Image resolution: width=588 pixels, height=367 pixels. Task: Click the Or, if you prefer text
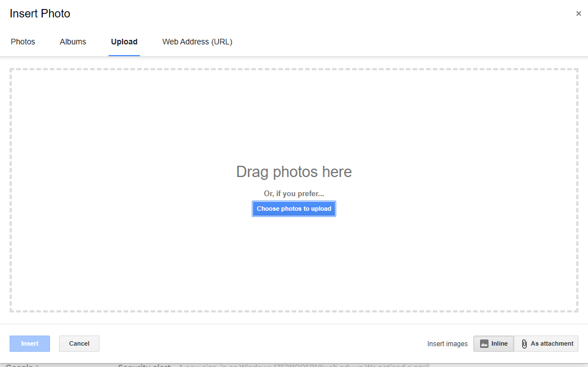tap(293, 193)
